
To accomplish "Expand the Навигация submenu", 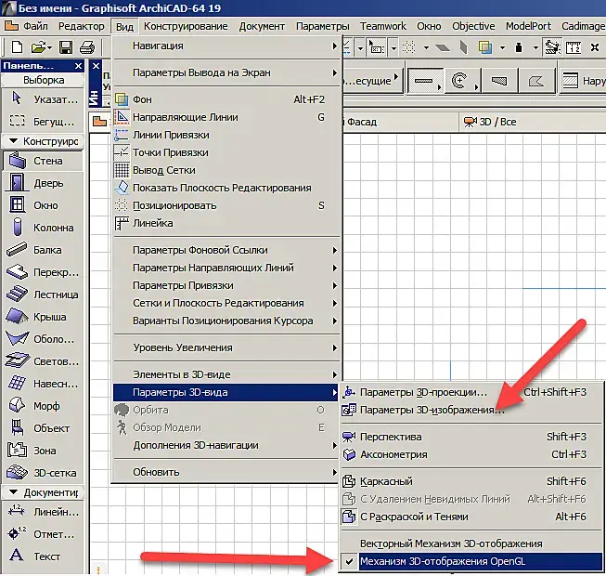I will click(226, 46).
